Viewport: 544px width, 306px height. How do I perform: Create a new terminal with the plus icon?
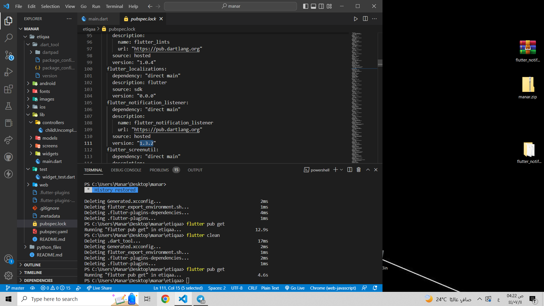tap(335, 169)
